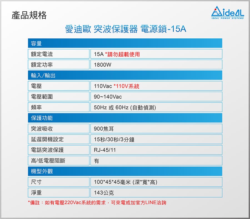Click the 尺寸 label cell

point(59,182)
